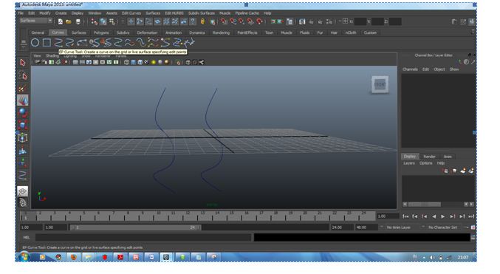Image resolution: width=500 pixels, height=274 pixels.
Task: Play the animation backwards
Action: 434,216
